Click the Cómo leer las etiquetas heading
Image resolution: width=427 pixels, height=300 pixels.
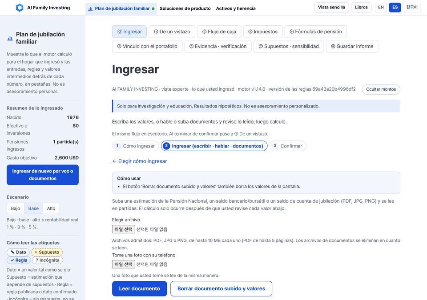click(x=33, y=243)
